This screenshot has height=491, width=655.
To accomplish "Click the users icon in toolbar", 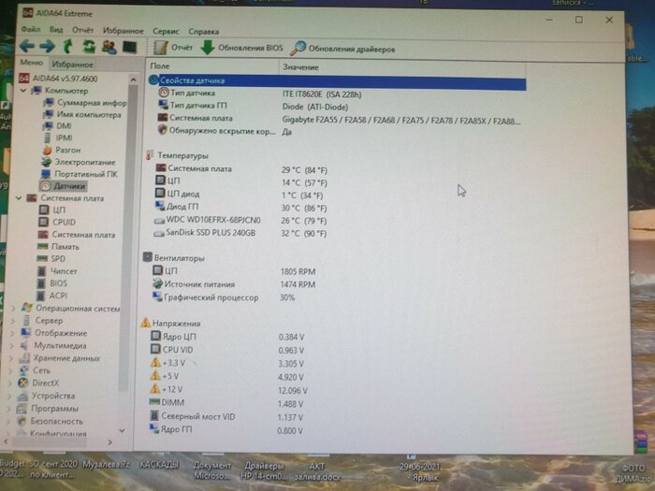I will (x=109, y=47).
